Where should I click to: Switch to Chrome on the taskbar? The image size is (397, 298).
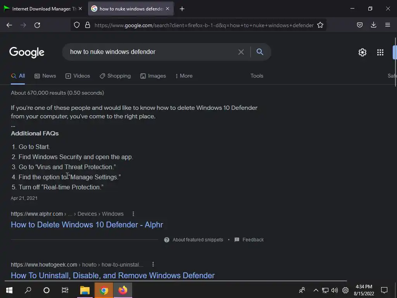104,290
